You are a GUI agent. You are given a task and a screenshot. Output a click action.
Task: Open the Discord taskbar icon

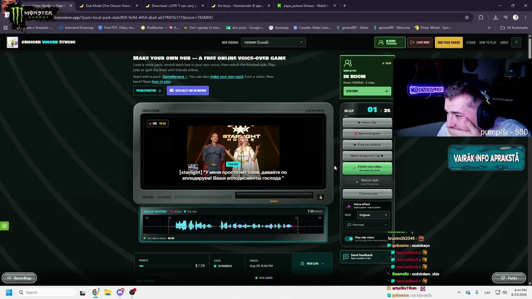click(120, 292)
